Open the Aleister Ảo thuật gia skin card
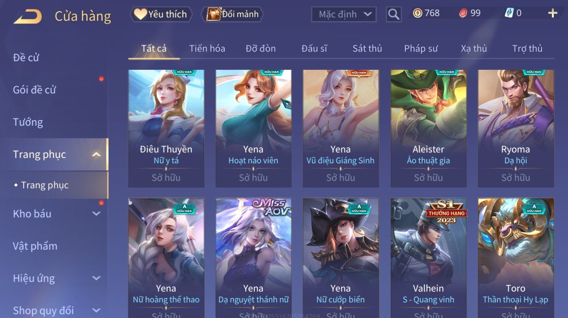Viewport: 568px width, 318px height. coord(428,128)
